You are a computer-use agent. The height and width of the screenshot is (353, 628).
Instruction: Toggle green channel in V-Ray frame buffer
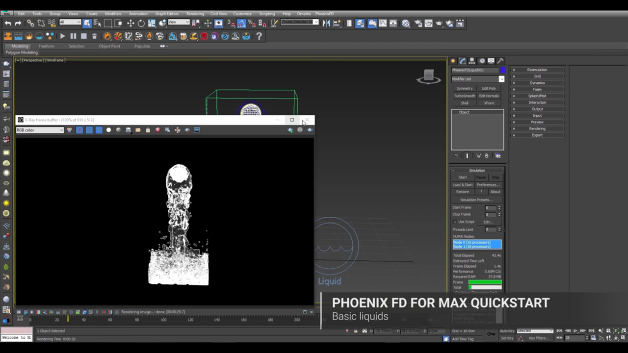point(89,130)
